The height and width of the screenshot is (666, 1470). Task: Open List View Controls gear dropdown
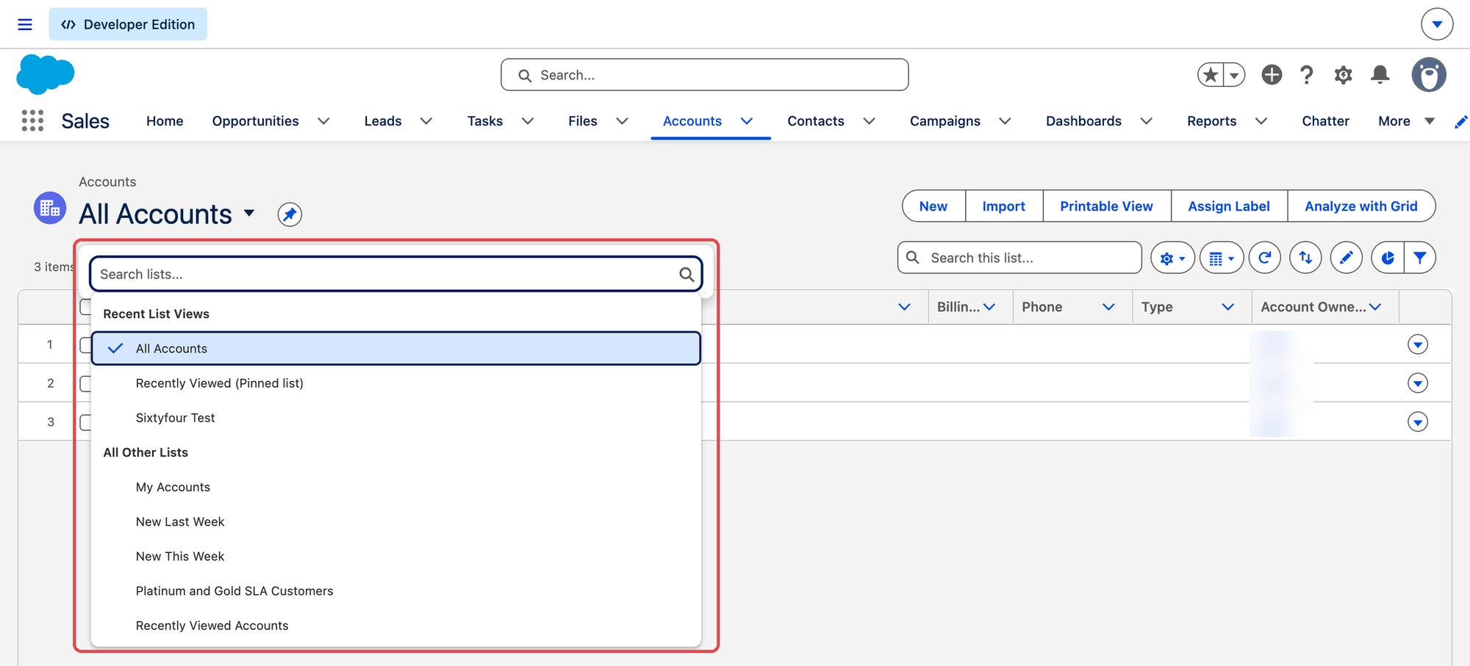[x=1172, y=258]
